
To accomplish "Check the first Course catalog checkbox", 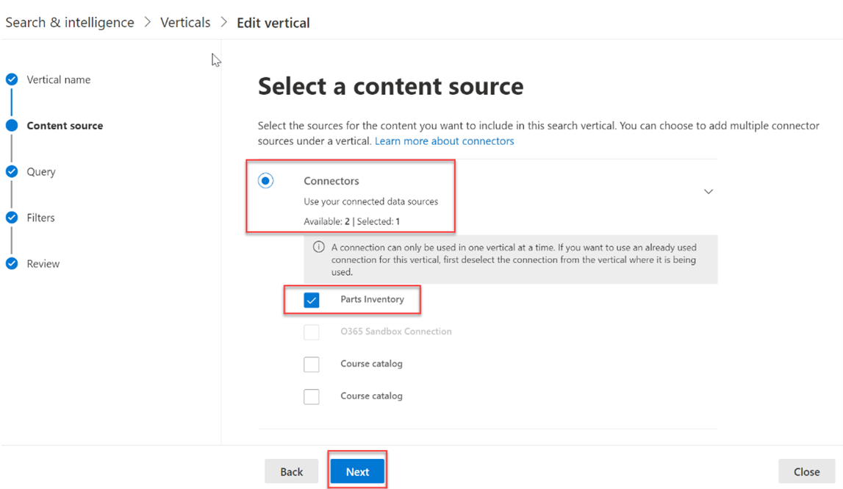I will click(x=312, y=364).
